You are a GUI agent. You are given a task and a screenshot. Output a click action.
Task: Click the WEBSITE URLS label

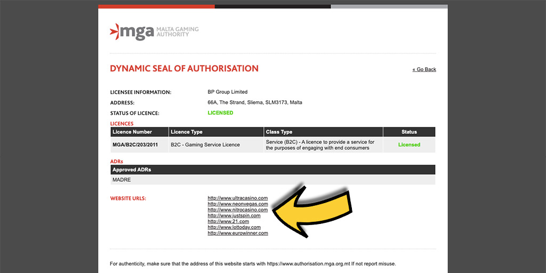tap(128, 198)
